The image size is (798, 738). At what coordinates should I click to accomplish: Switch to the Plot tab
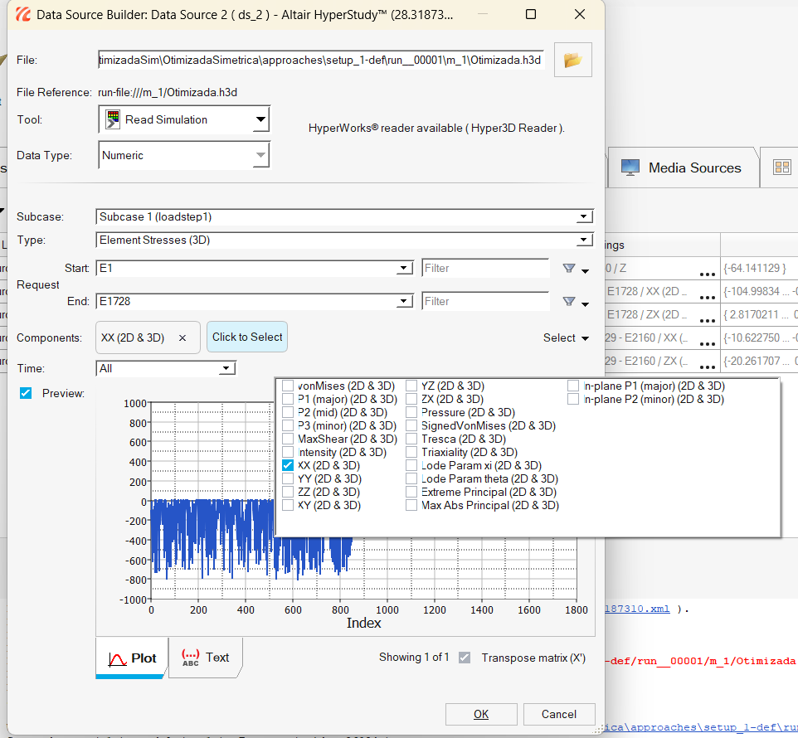(x=131, y=658)
